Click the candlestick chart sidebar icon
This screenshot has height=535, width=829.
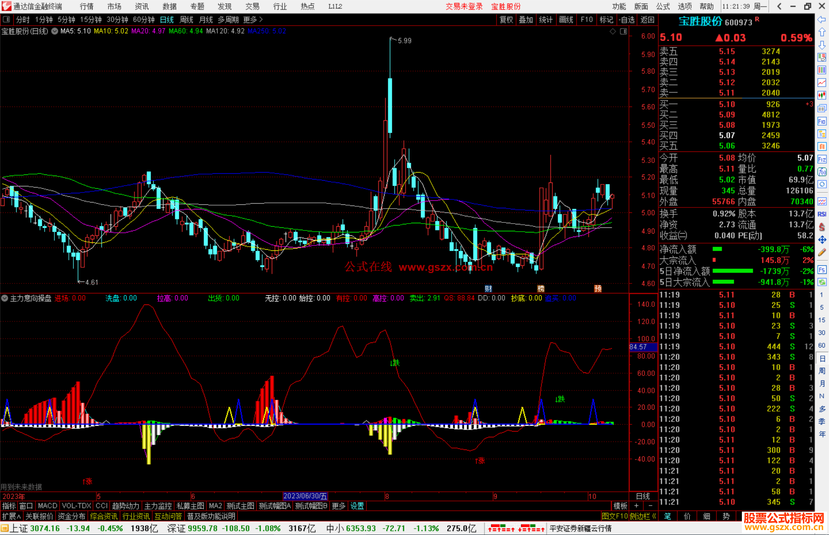pyautogui.click(x=822, y=95)
